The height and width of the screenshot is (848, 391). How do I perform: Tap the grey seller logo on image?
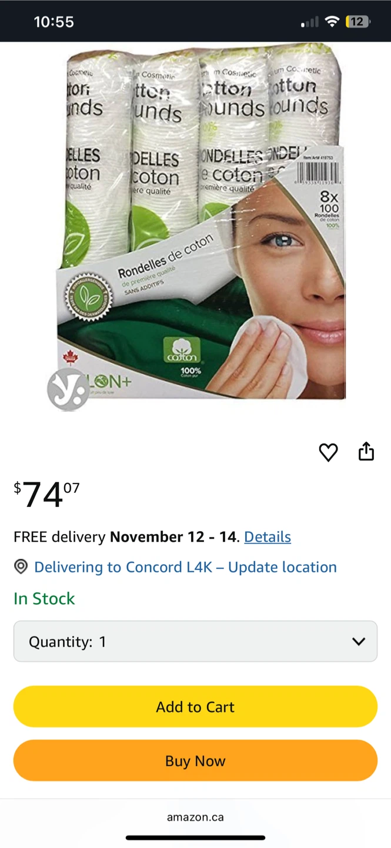pyautogui.click(x=68, y=389)
